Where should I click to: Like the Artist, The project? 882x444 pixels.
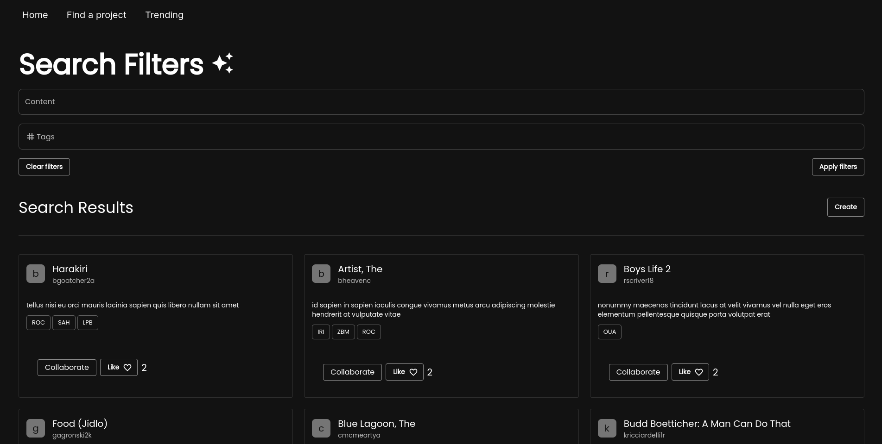[404, 372]
